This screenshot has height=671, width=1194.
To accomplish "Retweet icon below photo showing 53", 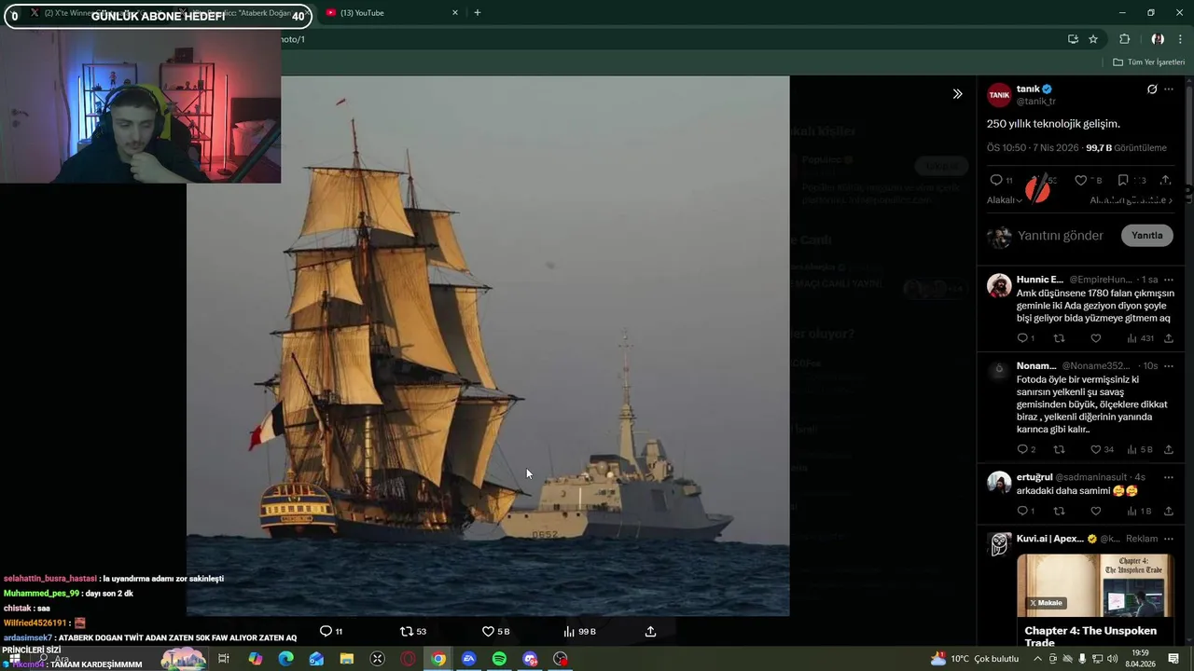I will pyautogui.click(x=406, y=631).
